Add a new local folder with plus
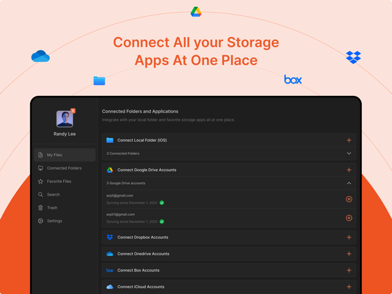392x294 pixels. (349, 140)
